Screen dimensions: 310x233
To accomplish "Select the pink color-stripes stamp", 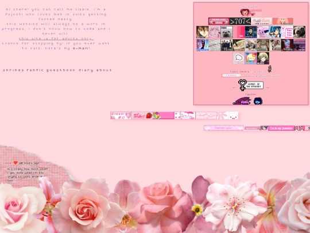I will [x=239, y=32].
